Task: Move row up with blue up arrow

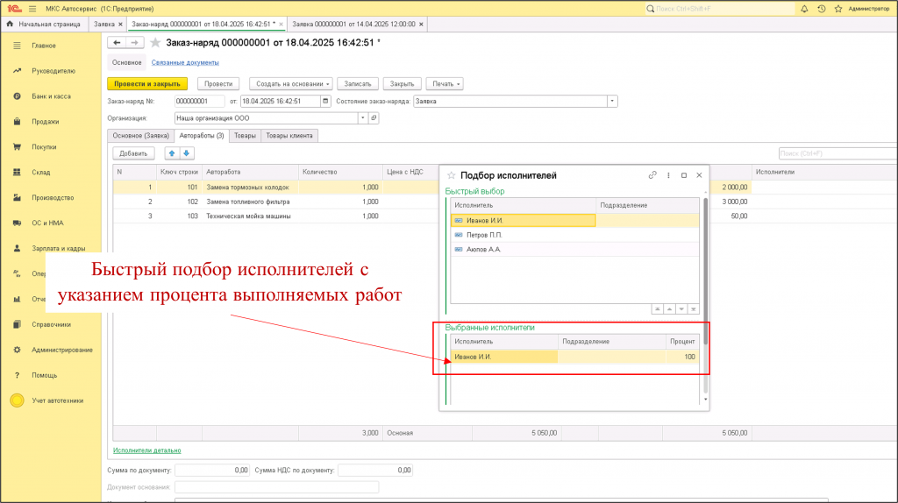Action: [x=172, y=153]
